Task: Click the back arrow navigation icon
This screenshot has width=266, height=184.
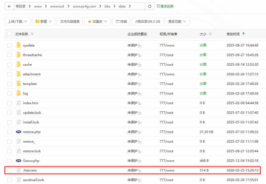Action: tap(9, 6)
